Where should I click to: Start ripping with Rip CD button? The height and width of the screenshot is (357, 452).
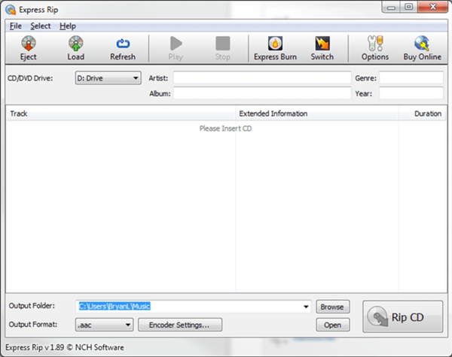(x=403, y=316)
